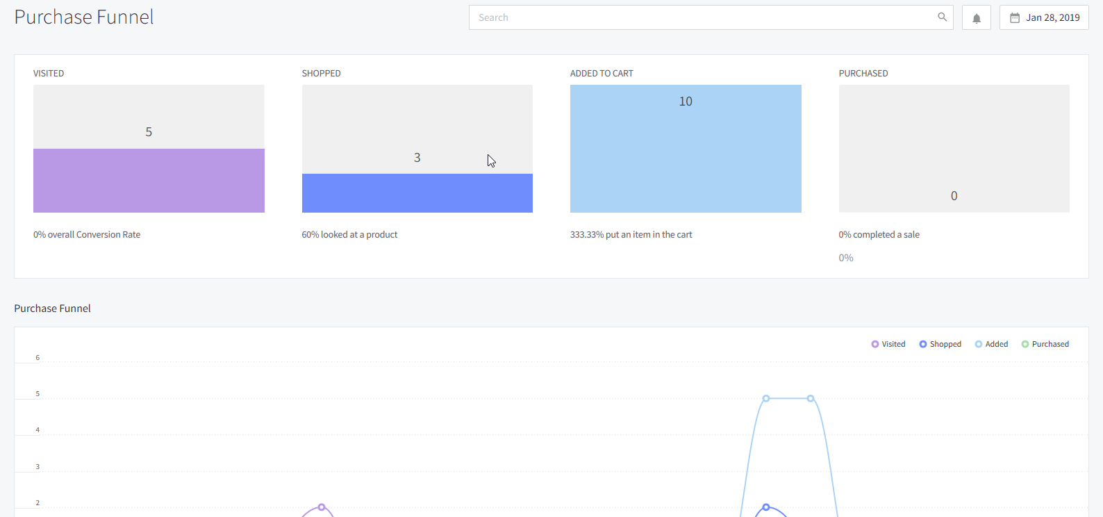
Task: Click the Shopped series point on chart
Action: pyautogui.click(x=766, y=507)
